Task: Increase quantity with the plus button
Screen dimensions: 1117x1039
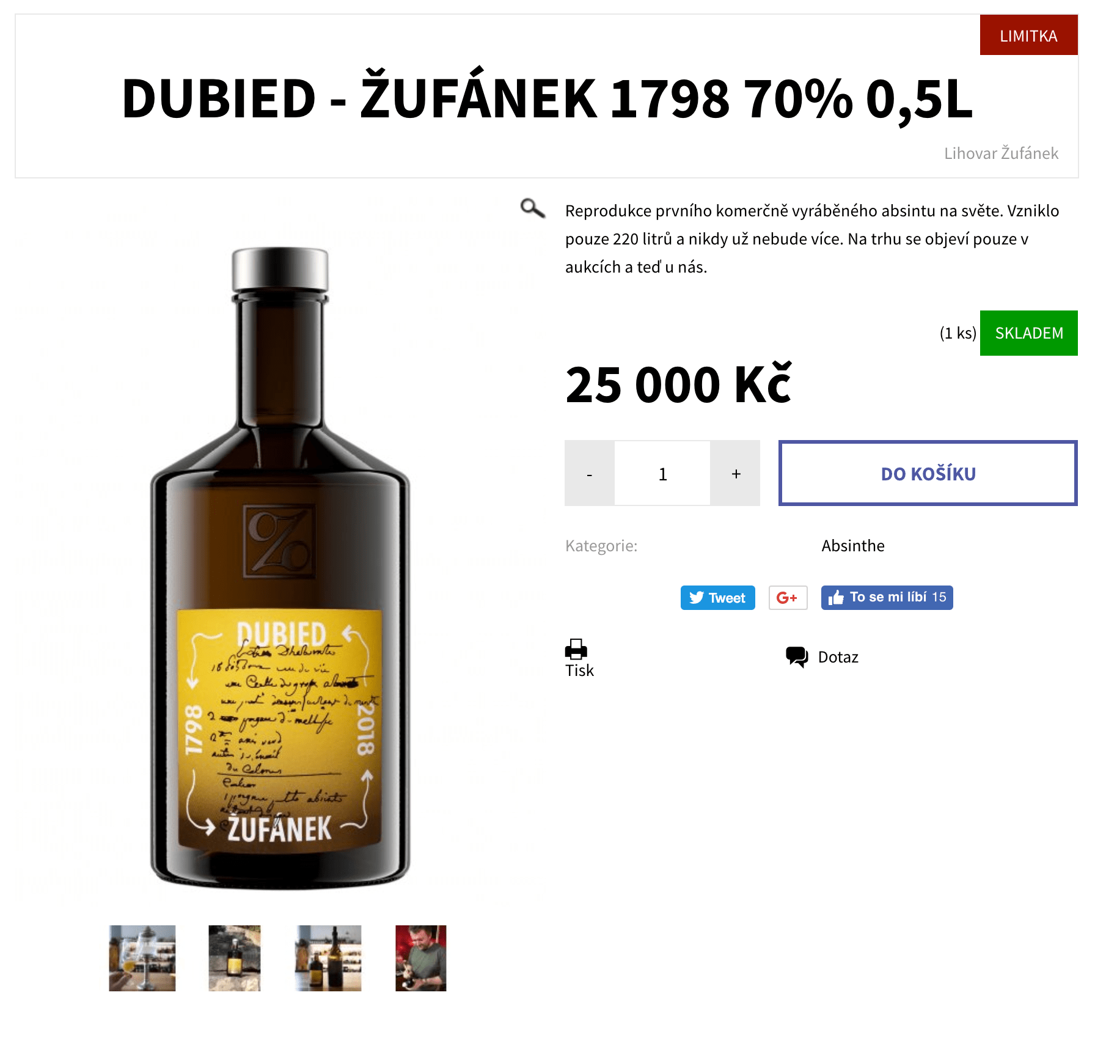Action: coord(736,474)
